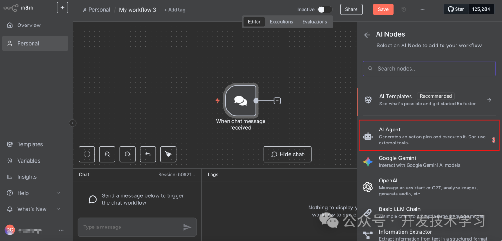Click the Logs panel header
This screenshot has height=241, width=502.
[213, 175]
